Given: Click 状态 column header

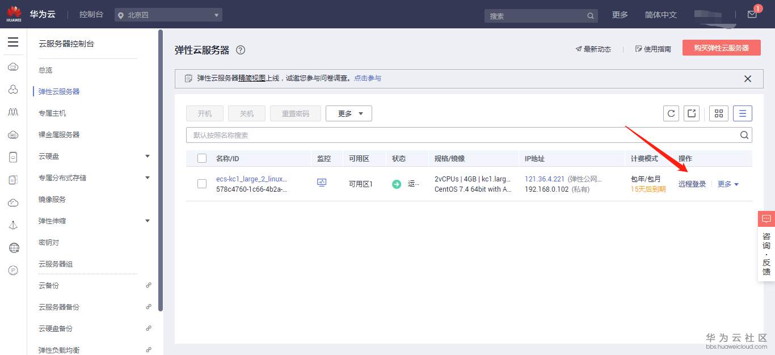Looking at the screenshot, I should coord(399,158).
